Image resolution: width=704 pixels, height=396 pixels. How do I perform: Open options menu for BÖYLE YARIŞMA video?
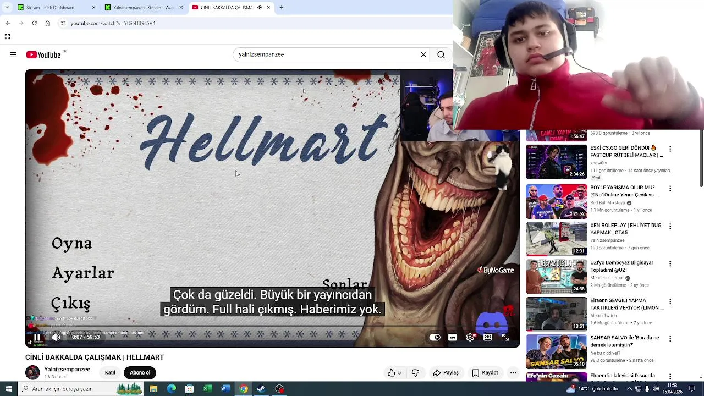point(670,189)
